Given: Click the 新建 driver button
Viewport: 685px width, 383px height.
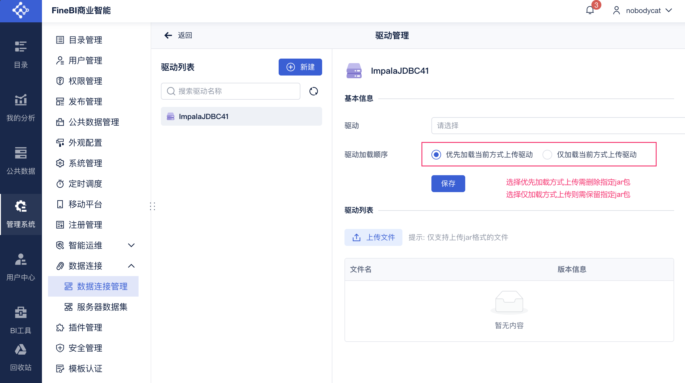Looking at the screenshot, I should tap(300, 67).
